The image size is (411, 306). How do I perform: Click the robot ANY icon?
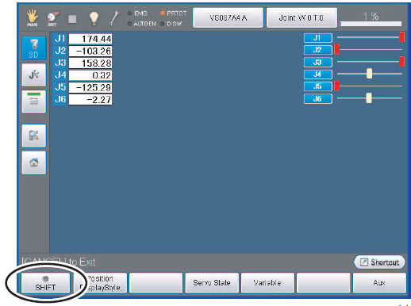tap(52, 19)
